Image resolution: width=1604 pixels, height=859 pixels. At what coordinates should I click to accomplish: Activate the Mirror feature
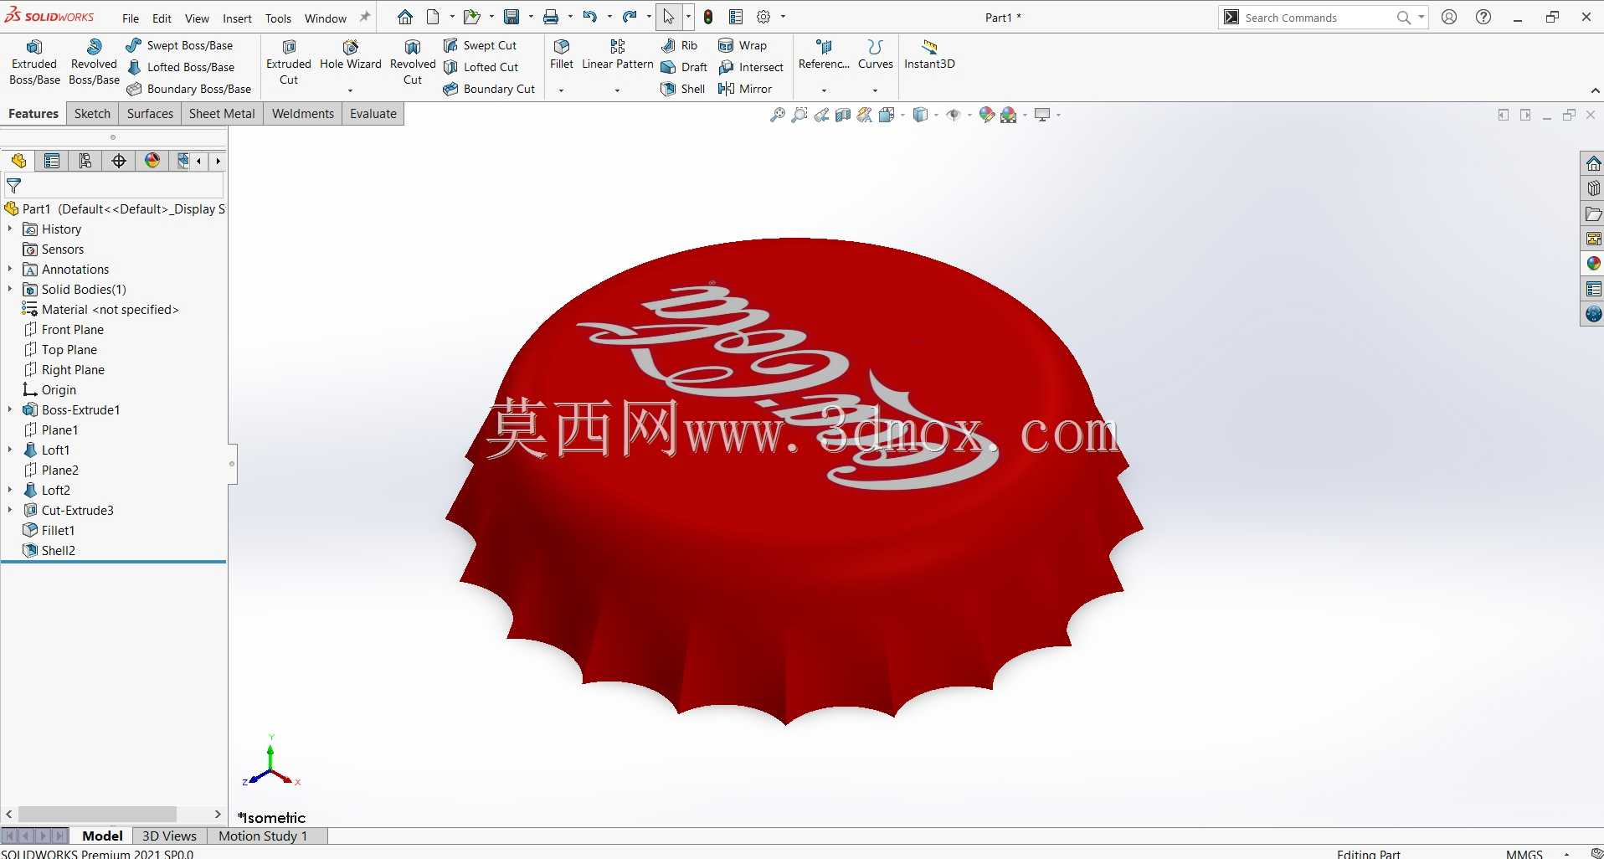point(745,89)
